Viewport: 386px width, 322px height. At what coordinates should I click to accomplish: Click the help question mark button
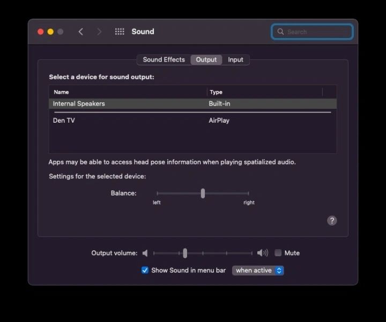coord(332,221)
